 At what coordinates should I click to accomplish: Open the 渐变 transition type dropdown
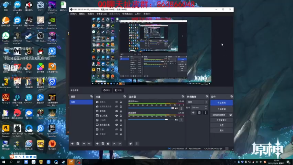(197, 102)
